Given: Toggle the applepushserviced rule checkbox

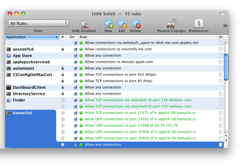Looking at the screenshot, I should [76, 62].
